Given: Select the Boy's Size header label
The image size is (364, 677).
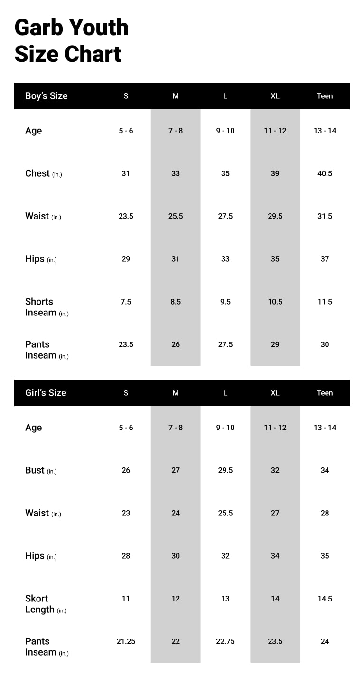Looking at the screenshot, I should [46, 96].
